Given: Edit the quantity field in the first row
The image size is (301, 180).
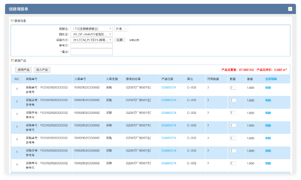Looking at the screenshot, I should (233, 88).
